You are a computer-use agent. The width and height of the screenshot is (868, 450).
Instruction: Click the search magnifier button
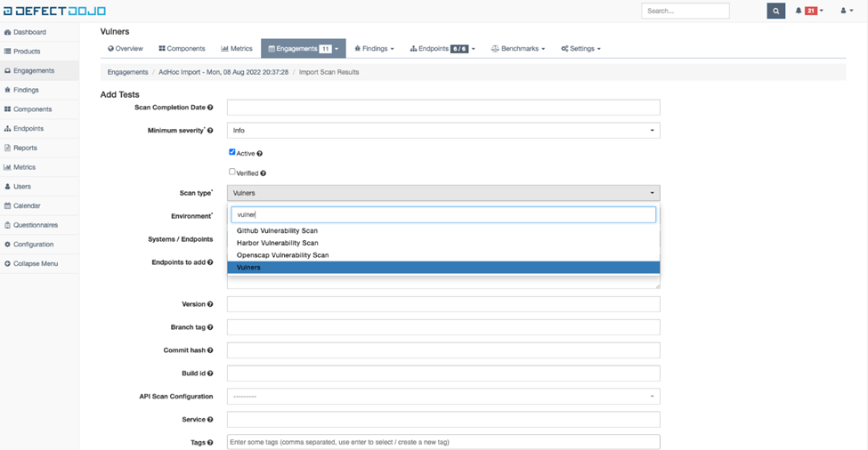coord(776,11)
